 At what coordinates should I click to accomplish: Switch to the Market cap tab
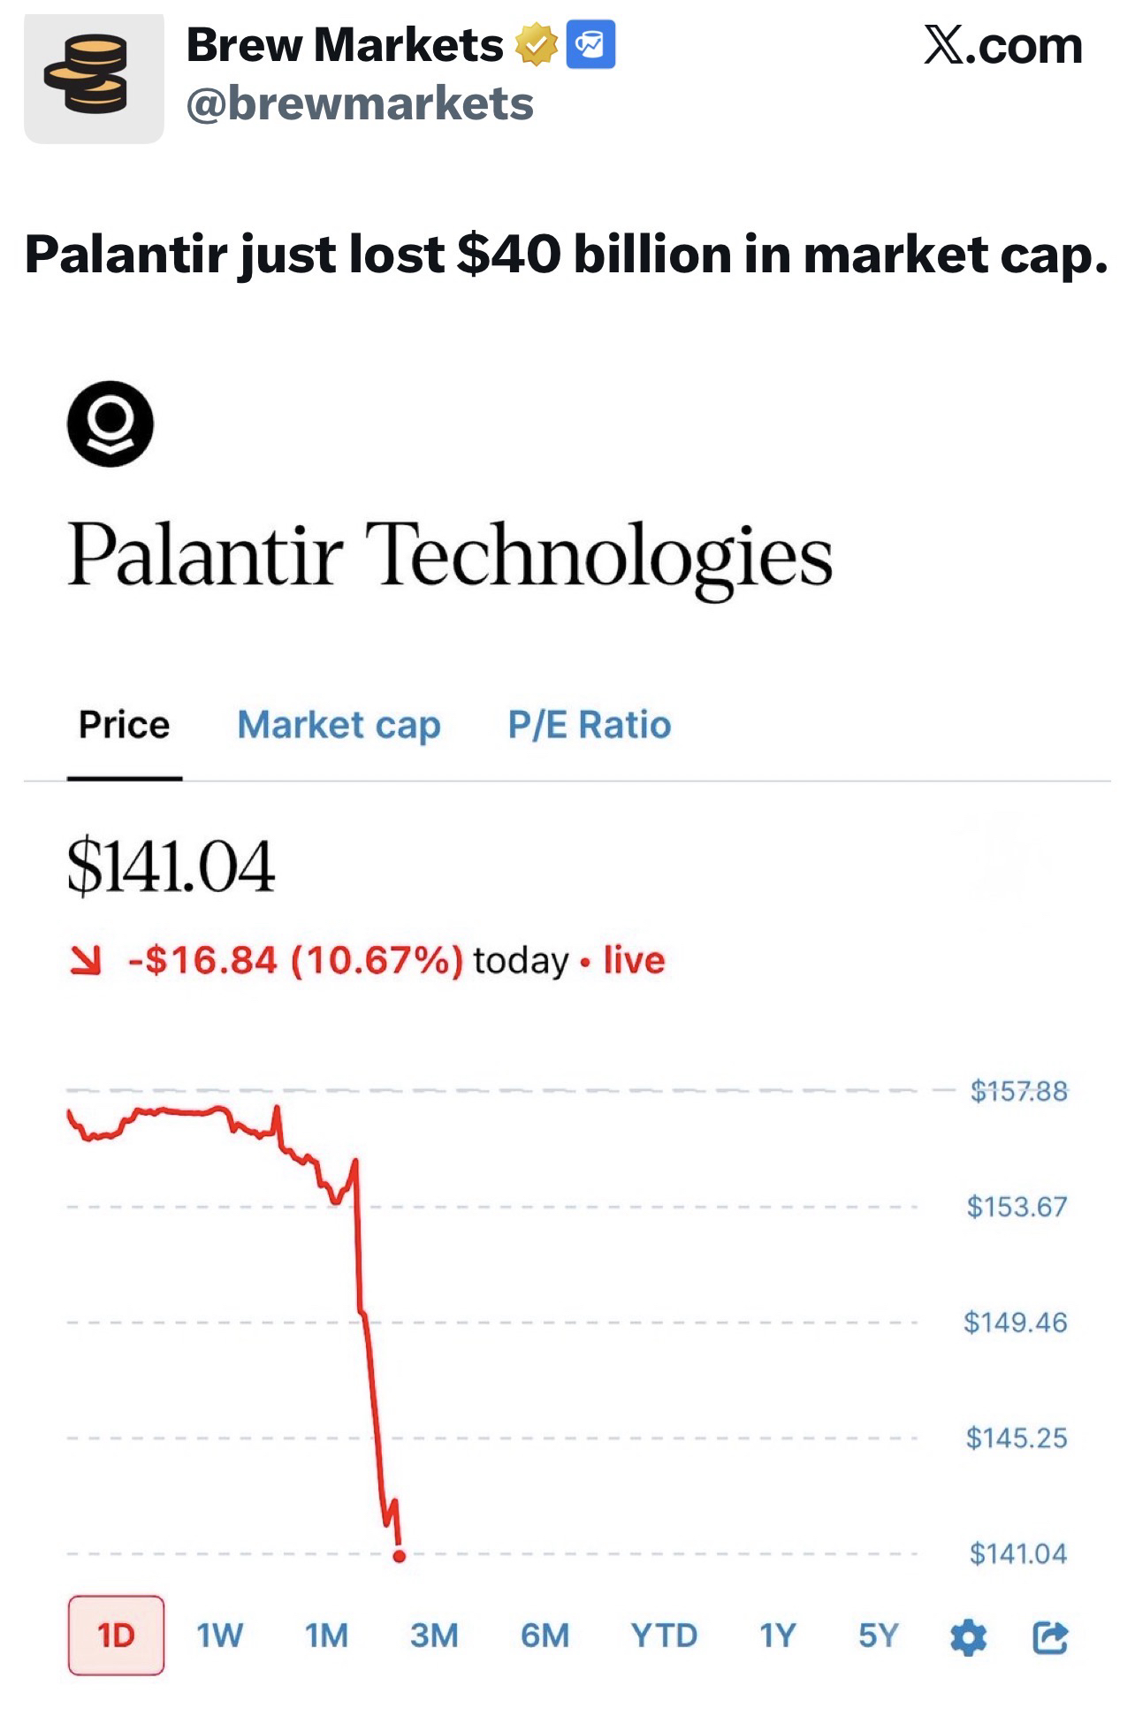point(339,725)
